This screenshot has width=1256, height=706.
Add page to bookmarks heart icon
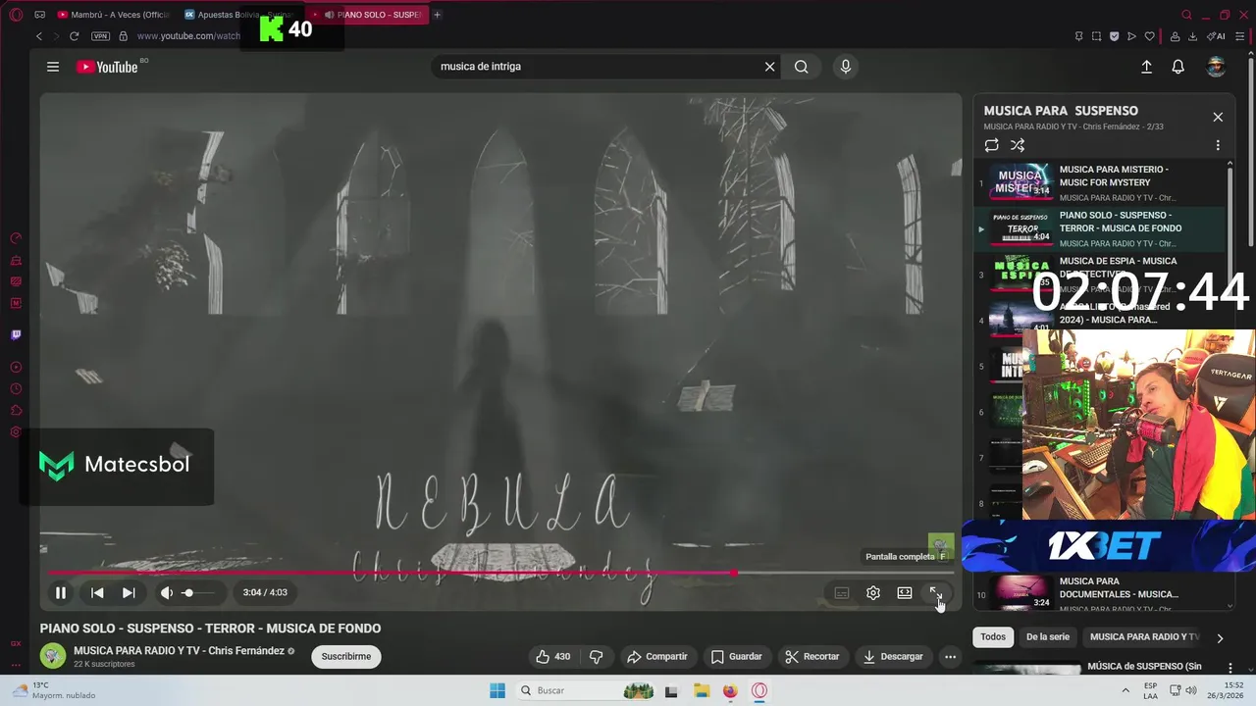coord(1150,36)
